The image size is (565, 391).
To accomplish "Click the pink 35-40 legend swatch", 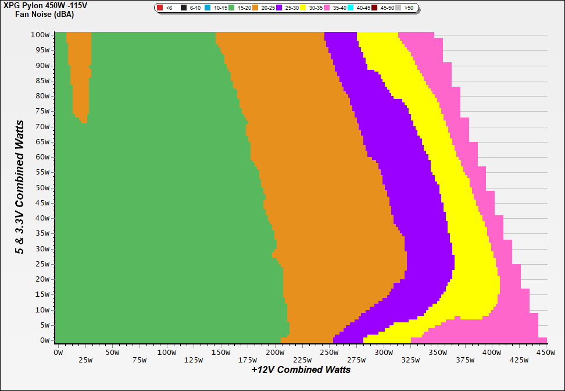I will (x=327, y=8).
